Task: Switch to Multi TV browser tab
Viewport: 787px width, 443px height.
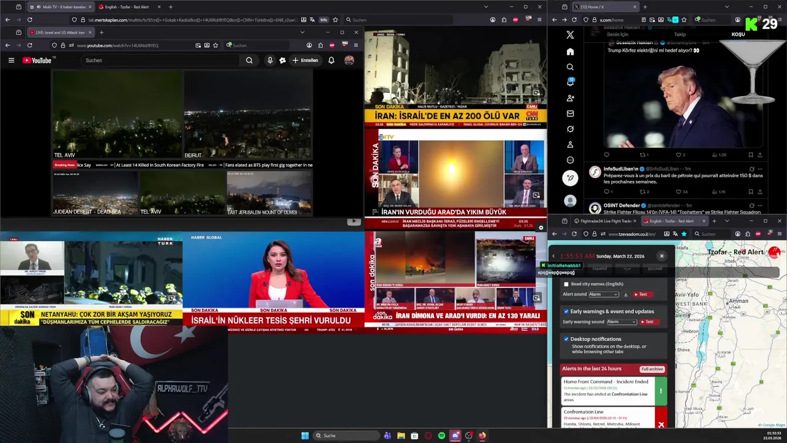Action: (x=60, y=7)
